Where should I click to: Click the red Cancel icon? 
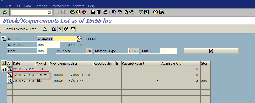click(x=84, y=12)
